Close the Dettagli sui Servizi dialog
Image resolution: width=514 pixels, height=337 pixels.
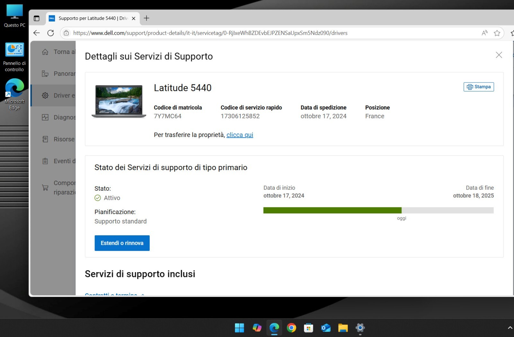pos(499,55)
